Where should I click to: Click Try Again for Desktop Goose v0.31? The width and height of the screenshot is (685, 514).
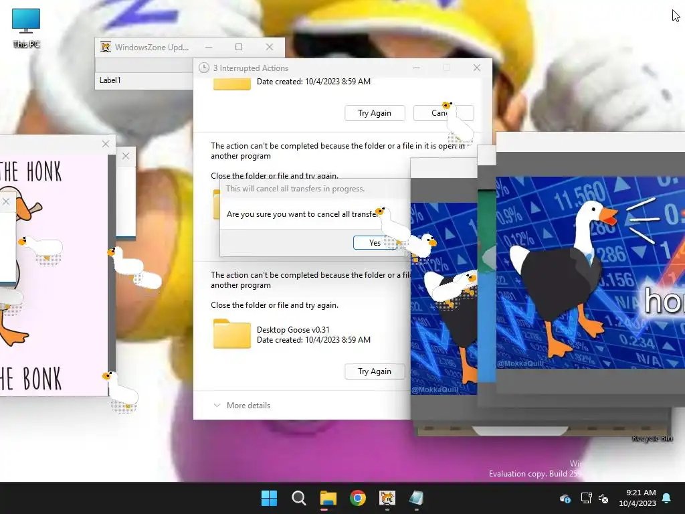coord(375,371)
